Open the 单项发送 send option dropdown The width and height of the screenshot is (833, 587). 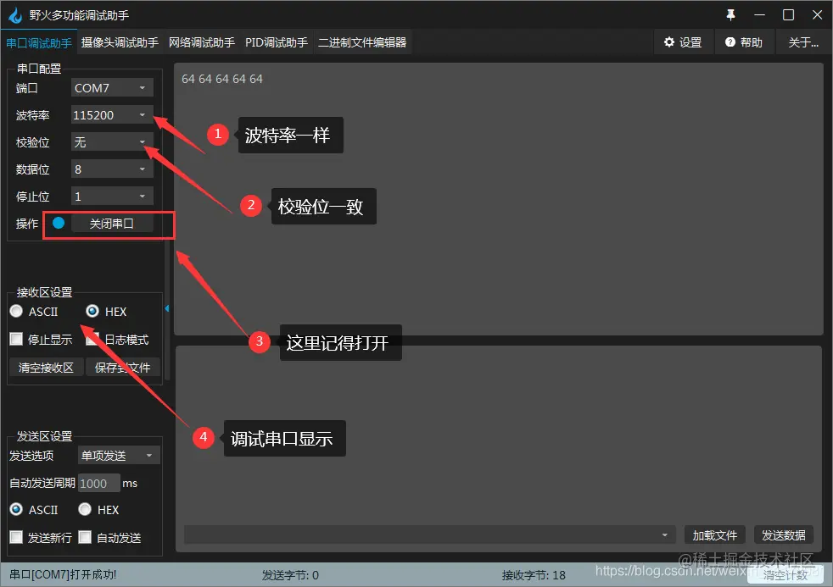(x=117, y=455)
